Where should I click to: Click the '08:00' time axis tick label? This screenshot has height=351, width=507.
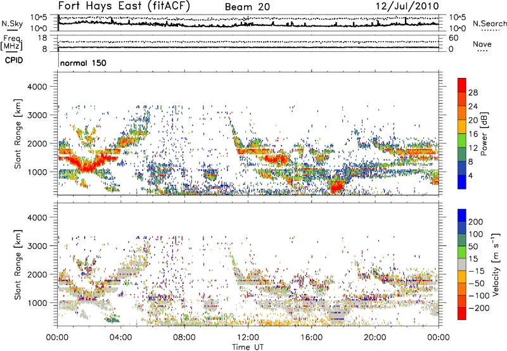184,338
